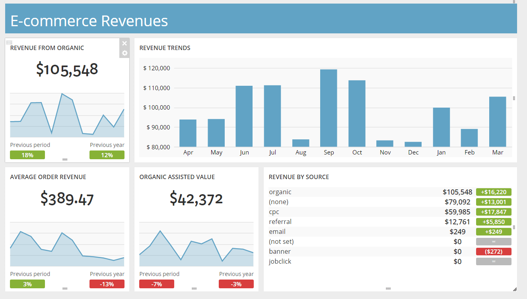Image resolution: width=527 pixels, height=299 pixels.
Task: Open the organic row in Revenue By Source
Action: coord(390,192)
